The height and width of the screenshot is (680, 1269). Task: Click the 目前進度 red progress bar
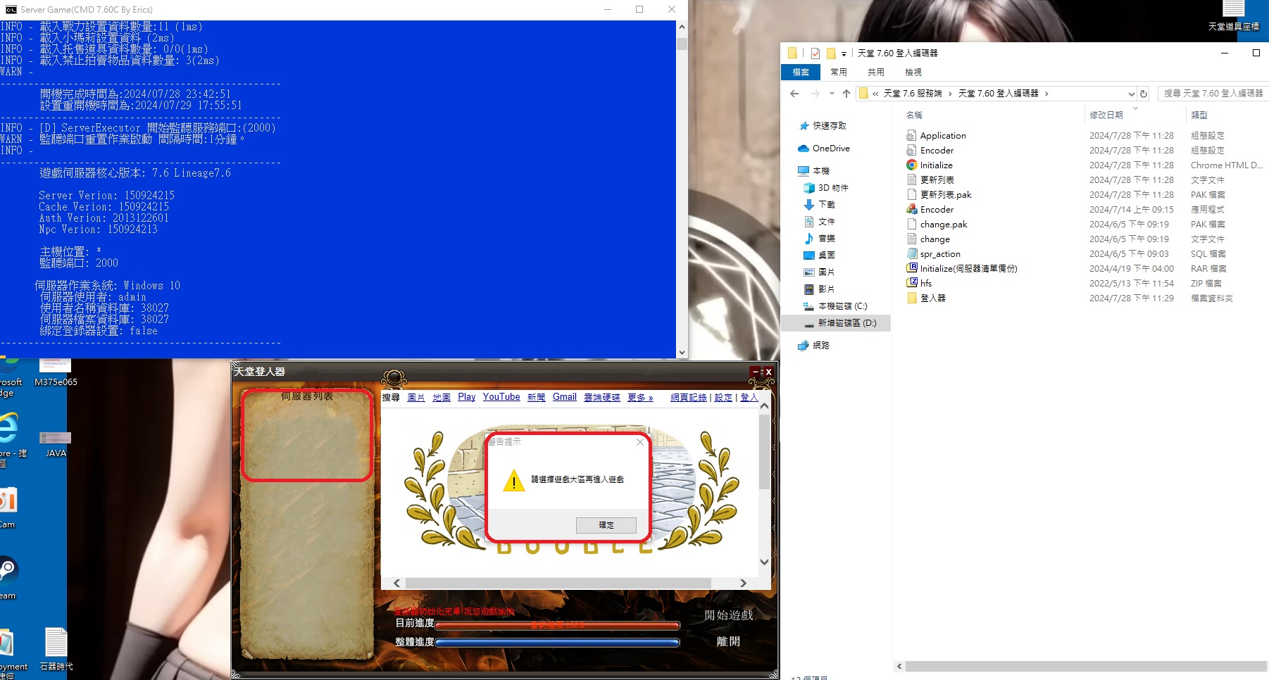pyautogui.click(x=557, y=625)
